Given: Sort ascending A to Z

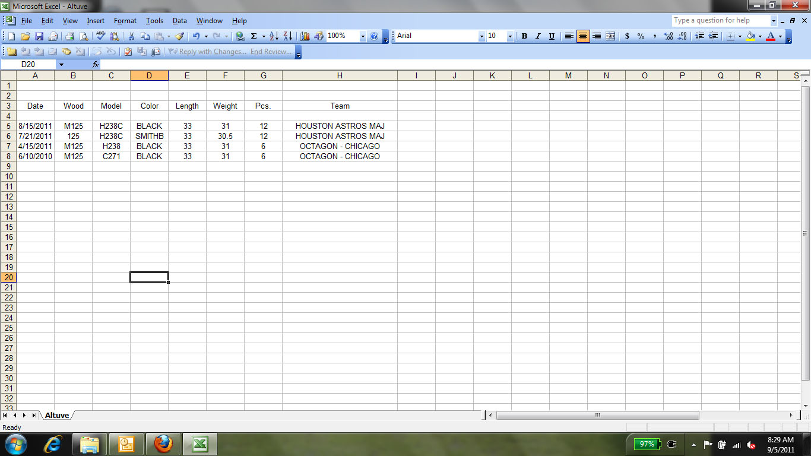Looking at the screenshot, I should point(274,36).
